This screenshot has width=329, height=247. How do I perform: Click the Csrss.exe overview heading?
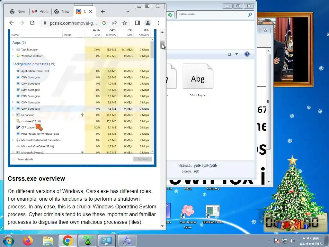[36, 178]
